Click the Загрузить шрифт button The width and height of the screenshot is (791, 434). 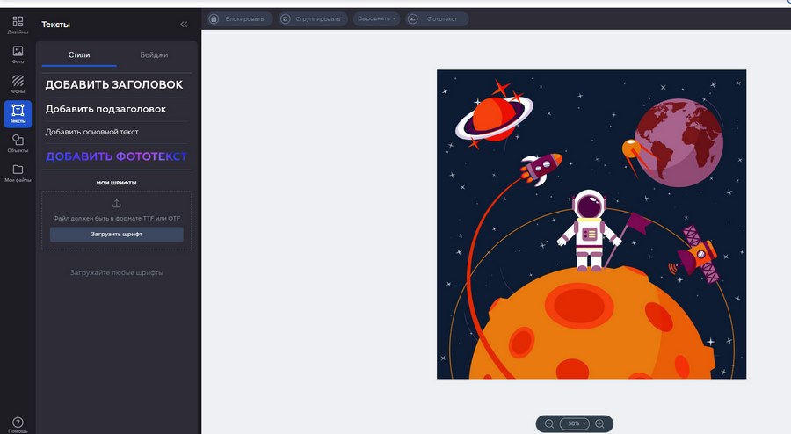click(x=117, y=234)
